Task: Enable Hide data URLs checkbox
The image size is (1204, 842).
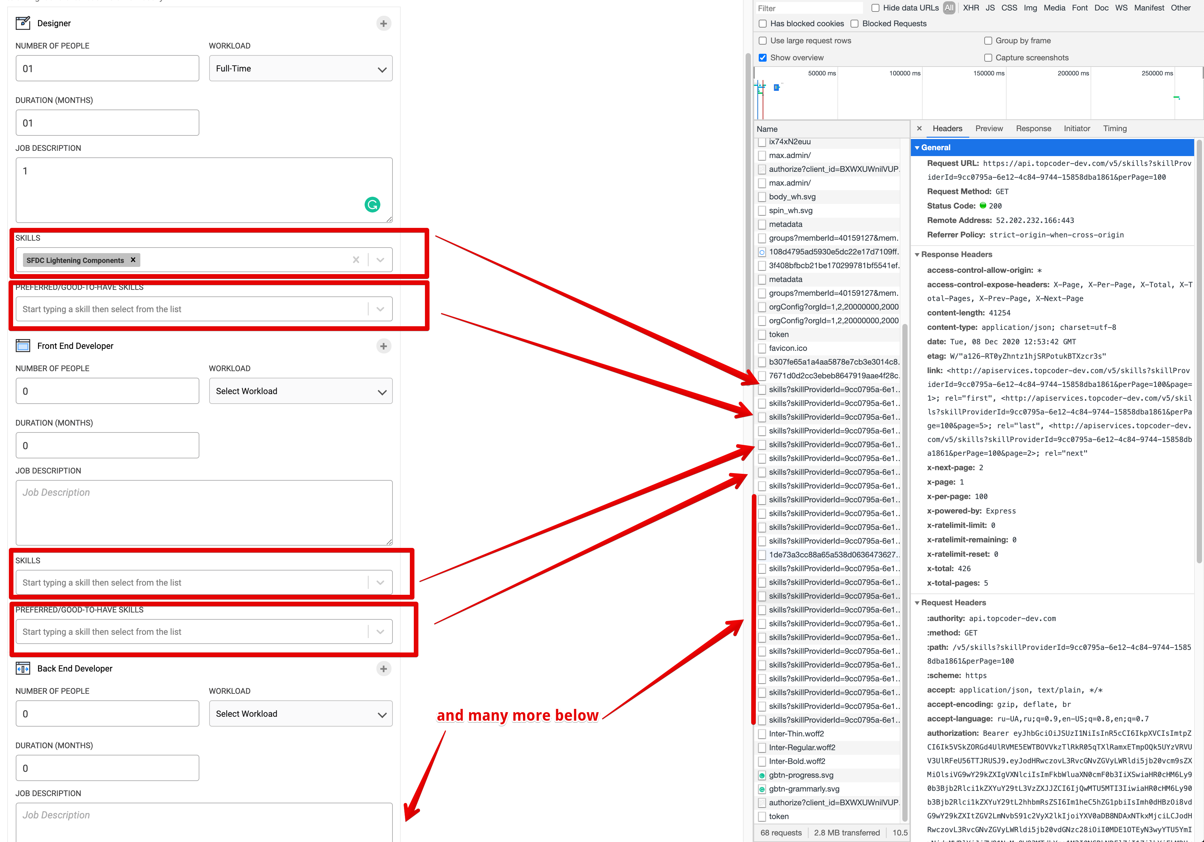Action: [x=875, y=8]
